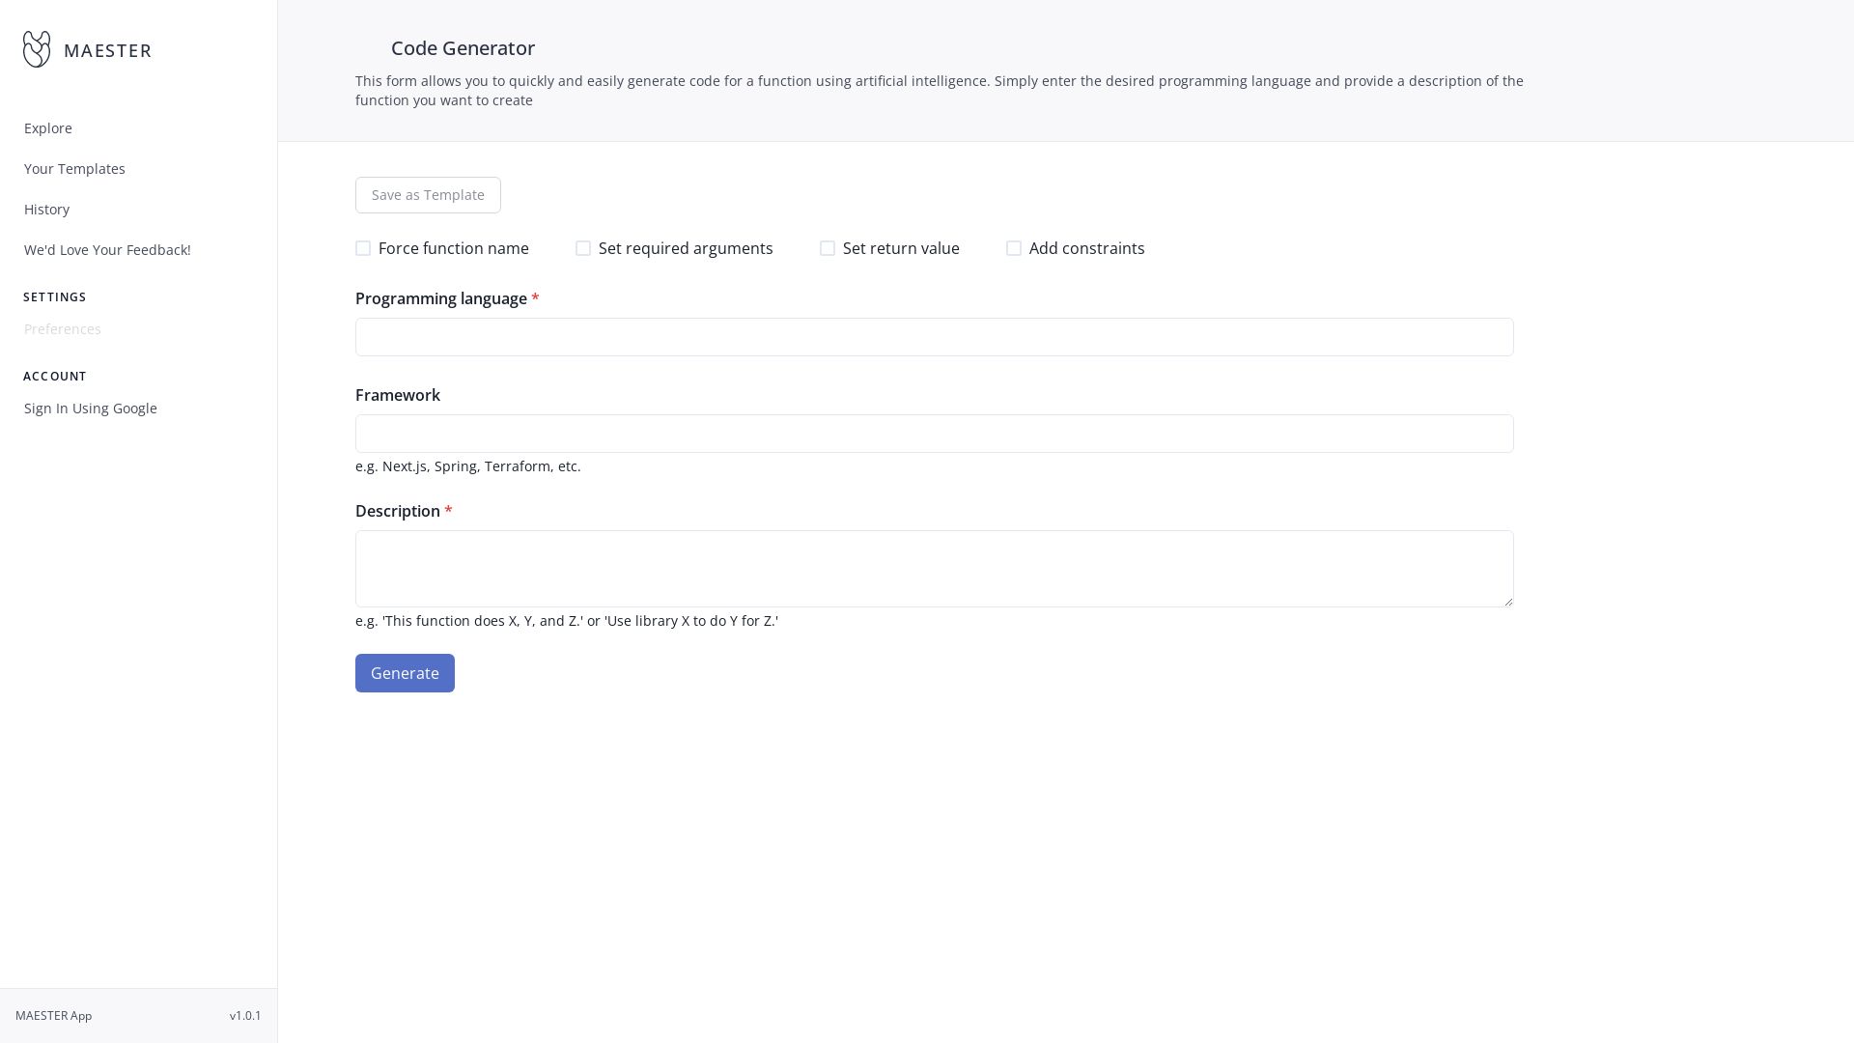
Task: Click the We'd Love Your Feedback link
Action: click(106, 249)
